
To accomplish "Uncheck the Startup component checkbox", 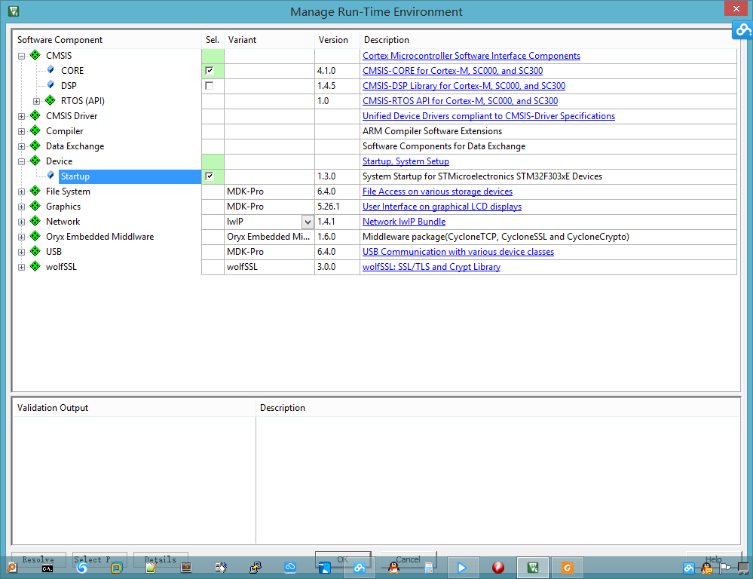I will tap(210, 176).
